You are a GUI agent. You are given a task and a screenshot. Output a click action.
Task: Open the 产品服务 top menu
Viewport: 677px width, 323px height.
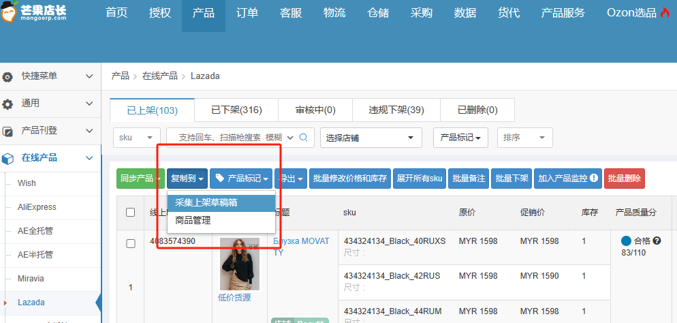pyautogui.click(x=563, y=13)
